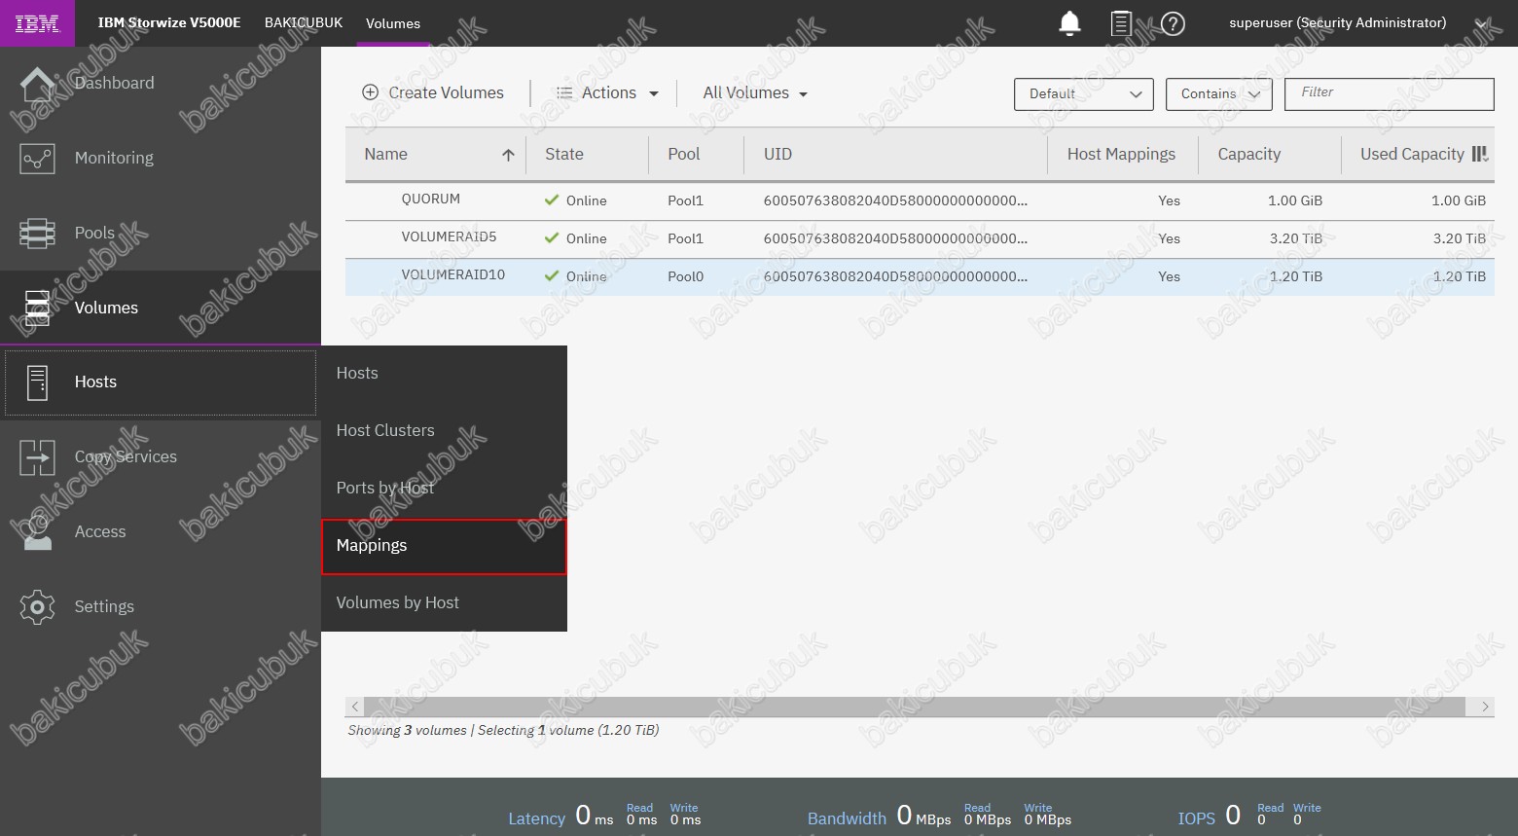Image resolution: width=1518 pixels, height=836 pixels.
Task: Click the BAKICUBUK system name link
Action: (x=304, y=22)
